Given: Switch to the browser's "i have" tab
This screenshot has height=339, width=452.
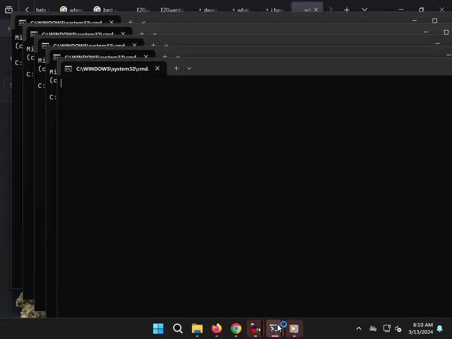Looking at the screenshot, I should click(275, 10).
